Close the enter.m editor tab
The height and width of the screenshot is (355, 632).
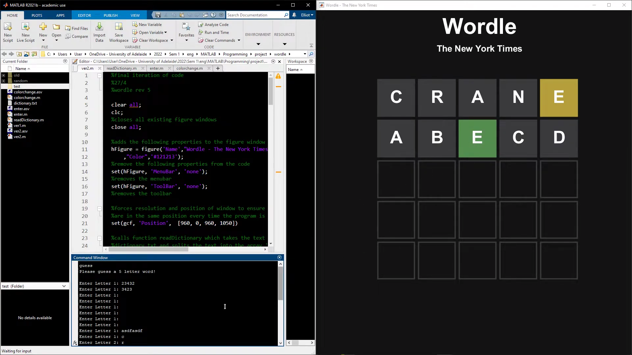[169, 68]
